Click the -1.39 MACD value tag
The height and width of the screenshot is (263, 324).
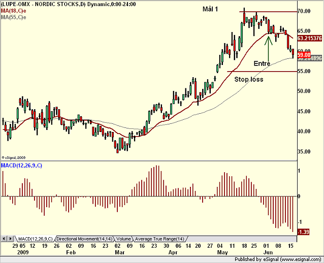pos(303,232)
